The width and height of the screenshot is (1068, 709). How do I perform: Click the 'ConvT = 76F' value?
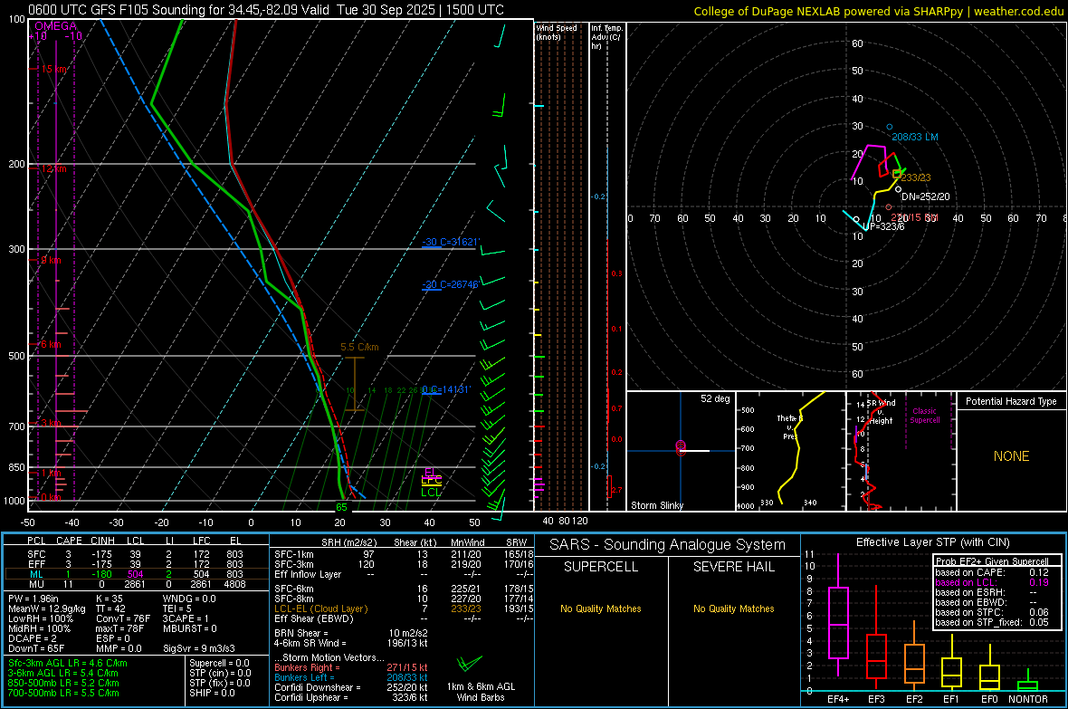pos(123,619)
